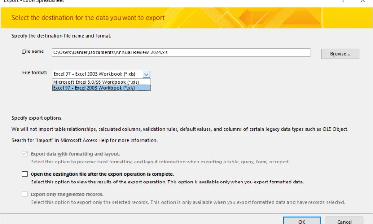Confirm export with OK button
373x224 pixels.
coord(302,221)
